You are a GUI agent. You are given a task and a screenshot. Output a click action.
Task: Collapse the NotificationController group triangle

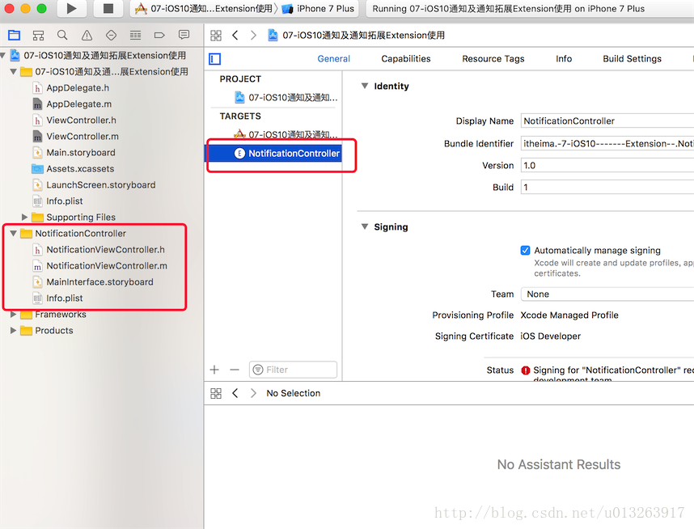pyautogui.click(x=13, y=233)
